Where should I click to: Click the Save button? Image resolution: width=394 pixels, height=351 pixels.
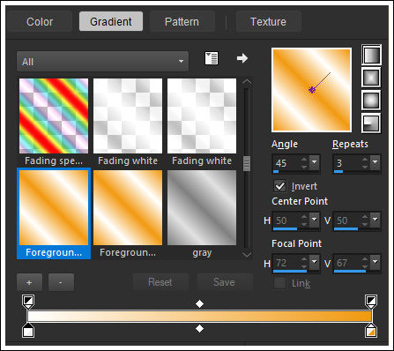[224, 282]
